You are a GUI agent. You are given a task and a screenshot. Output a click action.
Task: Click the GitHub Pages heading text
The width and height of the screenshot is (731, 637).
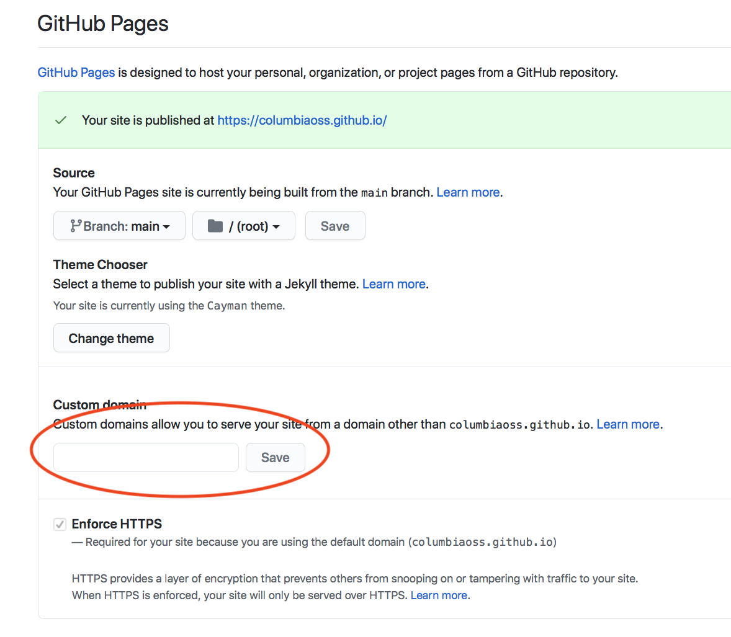pyautogui.click(x=103, y=24)
